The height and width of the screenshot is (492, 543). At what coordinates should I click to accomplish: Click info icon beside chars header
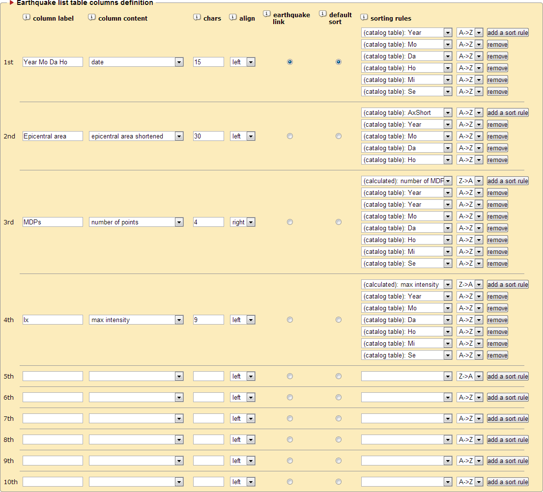pyautogui.click(x=197, y=17)
